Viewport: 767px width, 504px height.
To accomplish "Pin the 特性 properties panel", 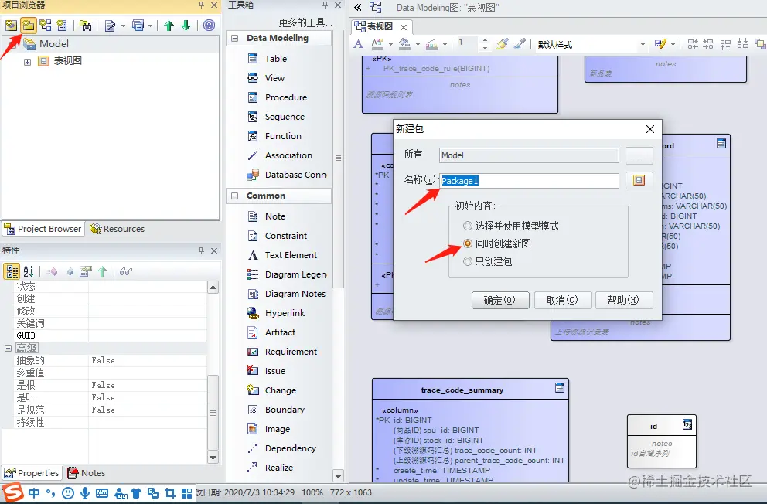I will (201, 250).
